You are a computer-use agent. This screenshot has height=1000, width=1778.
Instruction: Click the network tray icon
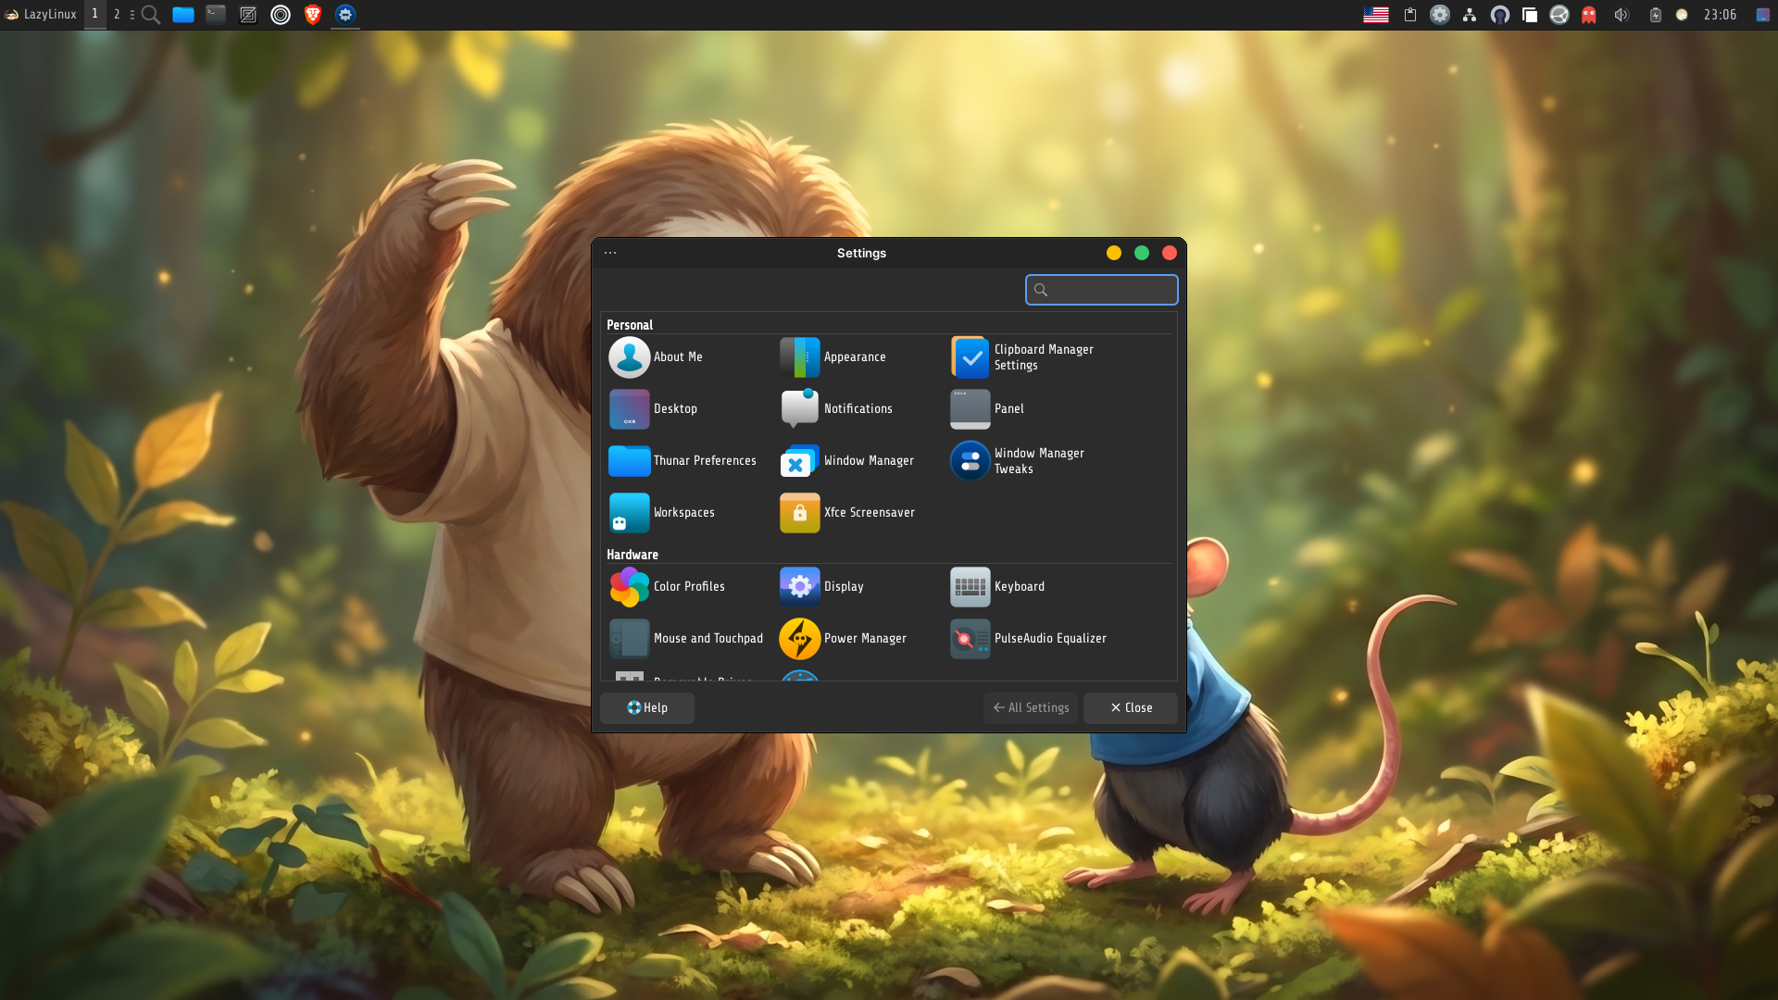[x=1470, y=15]
